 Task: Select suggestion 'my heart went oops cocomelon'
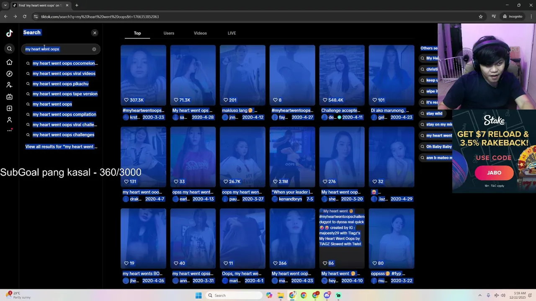(62, 63)
